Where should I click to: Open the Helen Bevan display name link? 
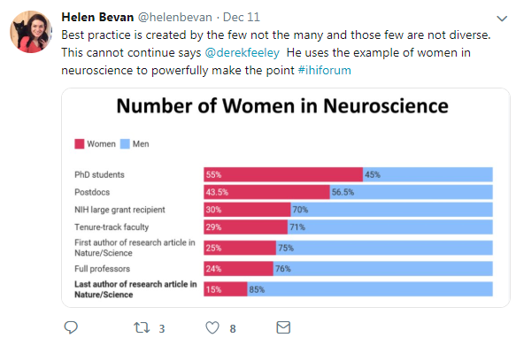pyautogui.click(x=97, y=17)
